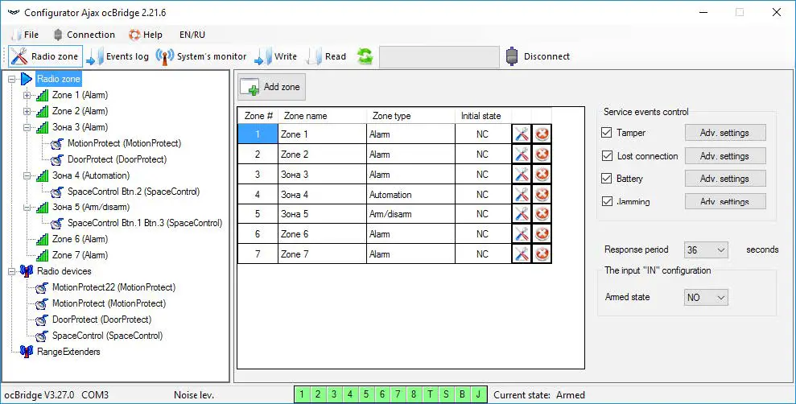Viewport: 796px width, 404px height.
Task: Click the edit settings icon for Zone 7
Action: coord(522,254)
